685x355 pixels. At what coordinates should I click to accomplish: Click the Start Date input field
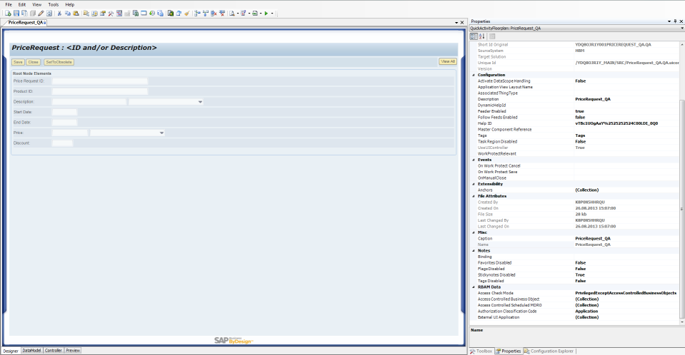pyautogui.click(x=64, y=112)
